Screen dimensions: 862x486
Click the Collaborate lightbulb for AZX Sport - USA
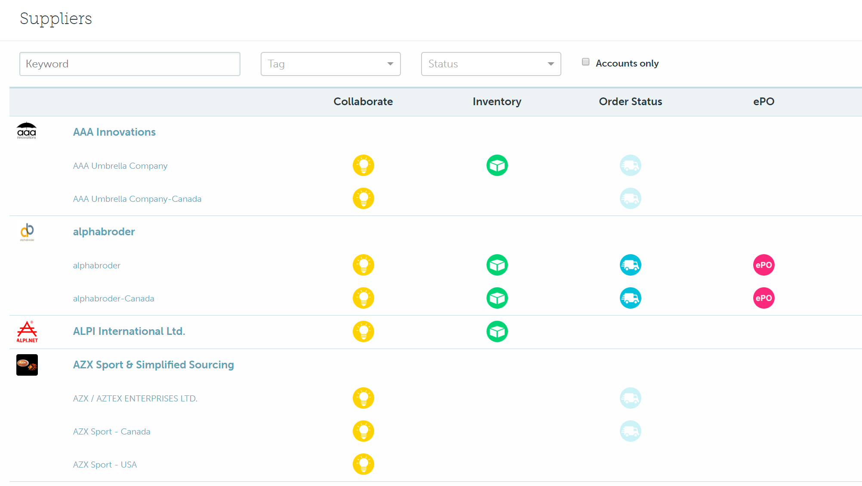pyautogui.click(x=363, y=464)
